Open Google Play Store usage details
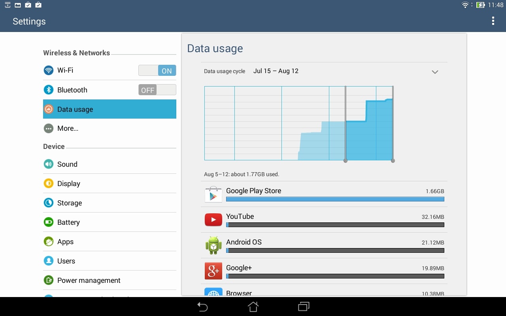 pyautogui.click(x=324, y=194)
